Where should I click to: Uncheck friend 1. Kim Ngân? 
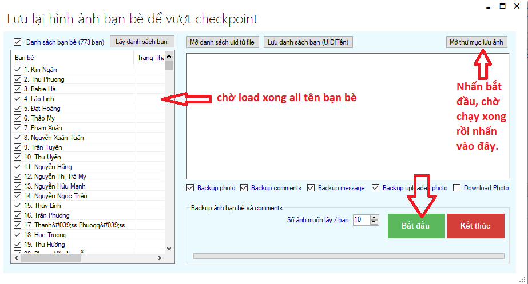point(18,70)
